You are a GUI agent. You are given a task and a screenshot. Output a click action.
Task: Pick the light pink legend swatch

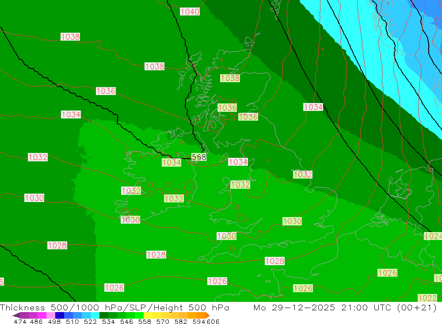point(50,315)
